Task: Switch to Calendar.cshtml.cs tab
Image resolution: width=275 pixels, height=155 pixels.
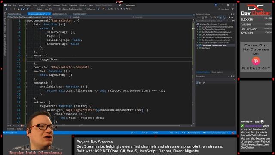Action: click(x=59, y=14)
